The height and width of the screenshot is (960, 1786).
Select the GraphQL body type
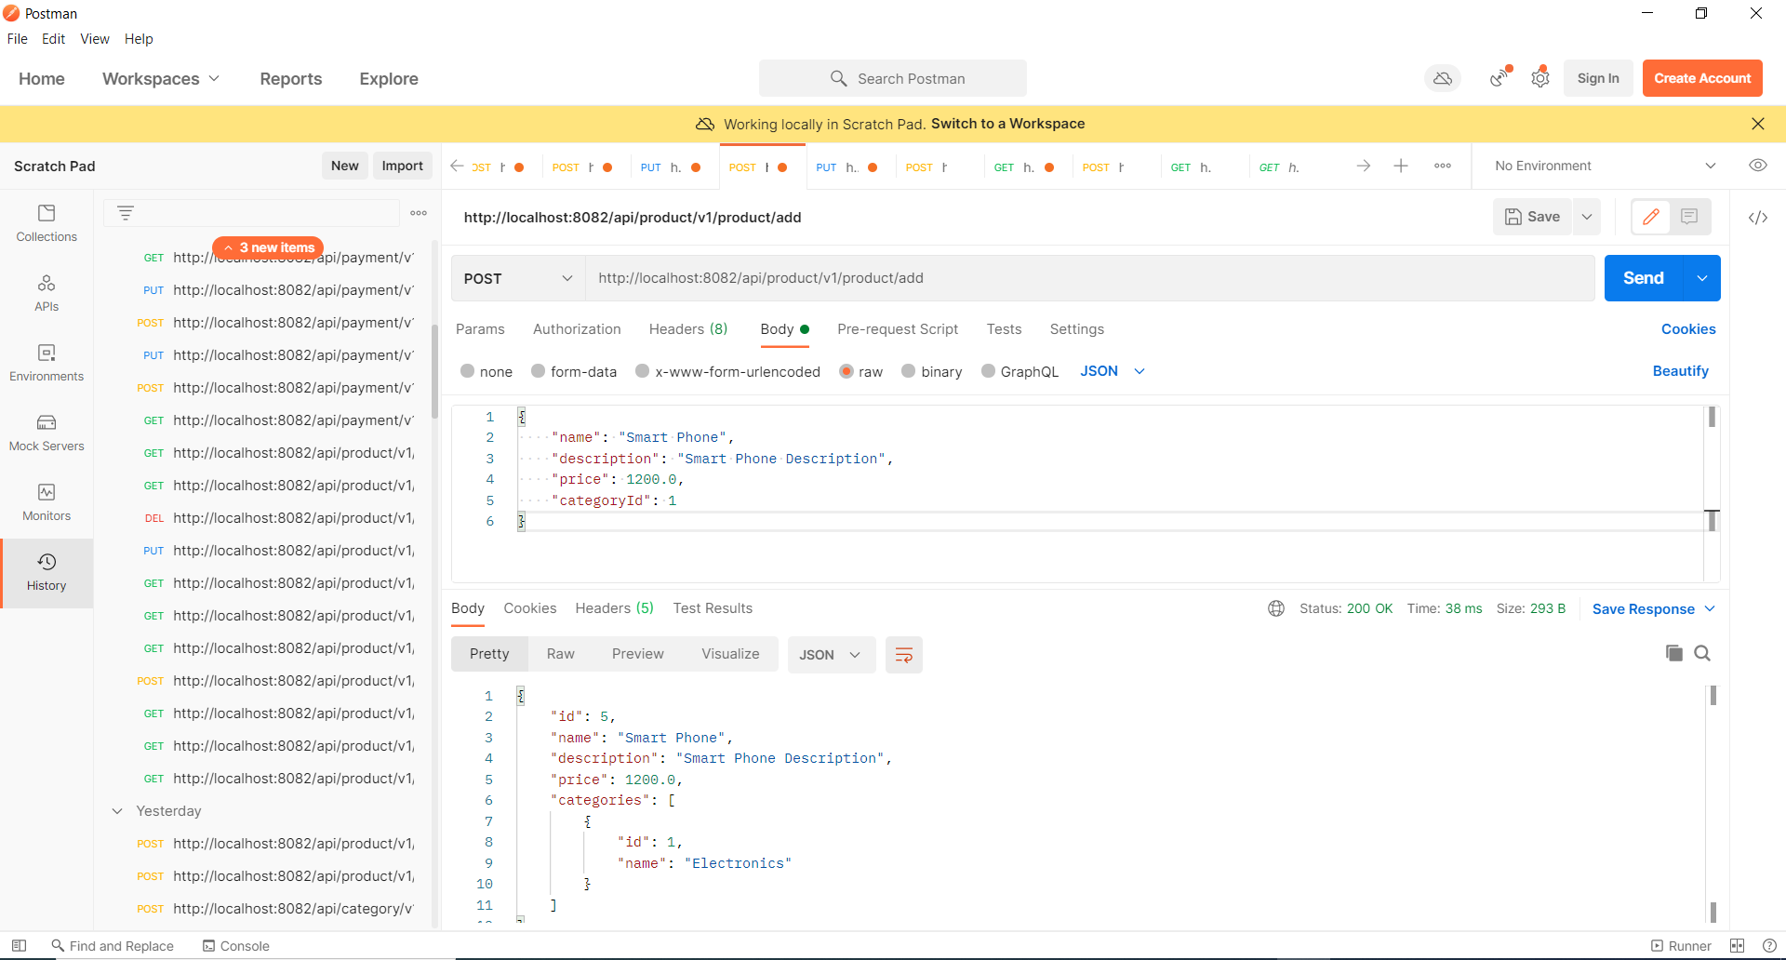tap(1020, 371)
